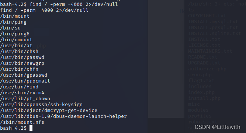The height and width of the screenshot is (133, 246).
Task: Click the /usr/bin/passwd line
Action: click(22, 57)
